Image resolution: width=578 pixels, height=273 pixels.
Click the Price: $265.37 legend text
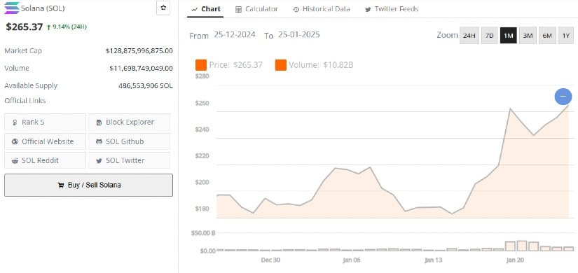(x=235, y=65)
